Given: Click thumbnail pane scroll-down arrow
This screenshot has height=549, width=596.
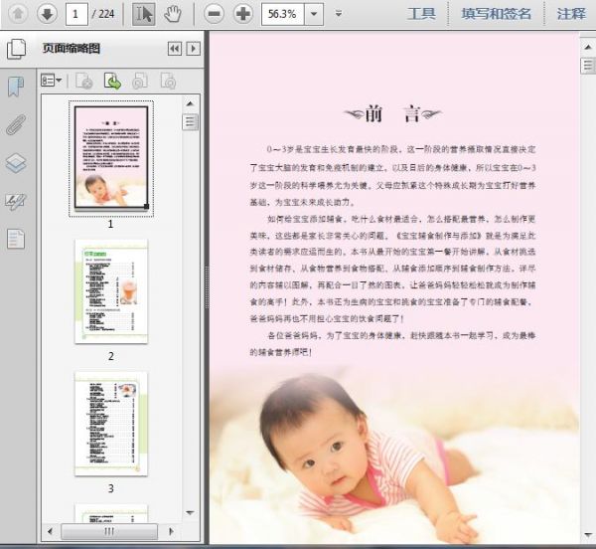Looking at the screenshot, I should (x=191, y=513).
